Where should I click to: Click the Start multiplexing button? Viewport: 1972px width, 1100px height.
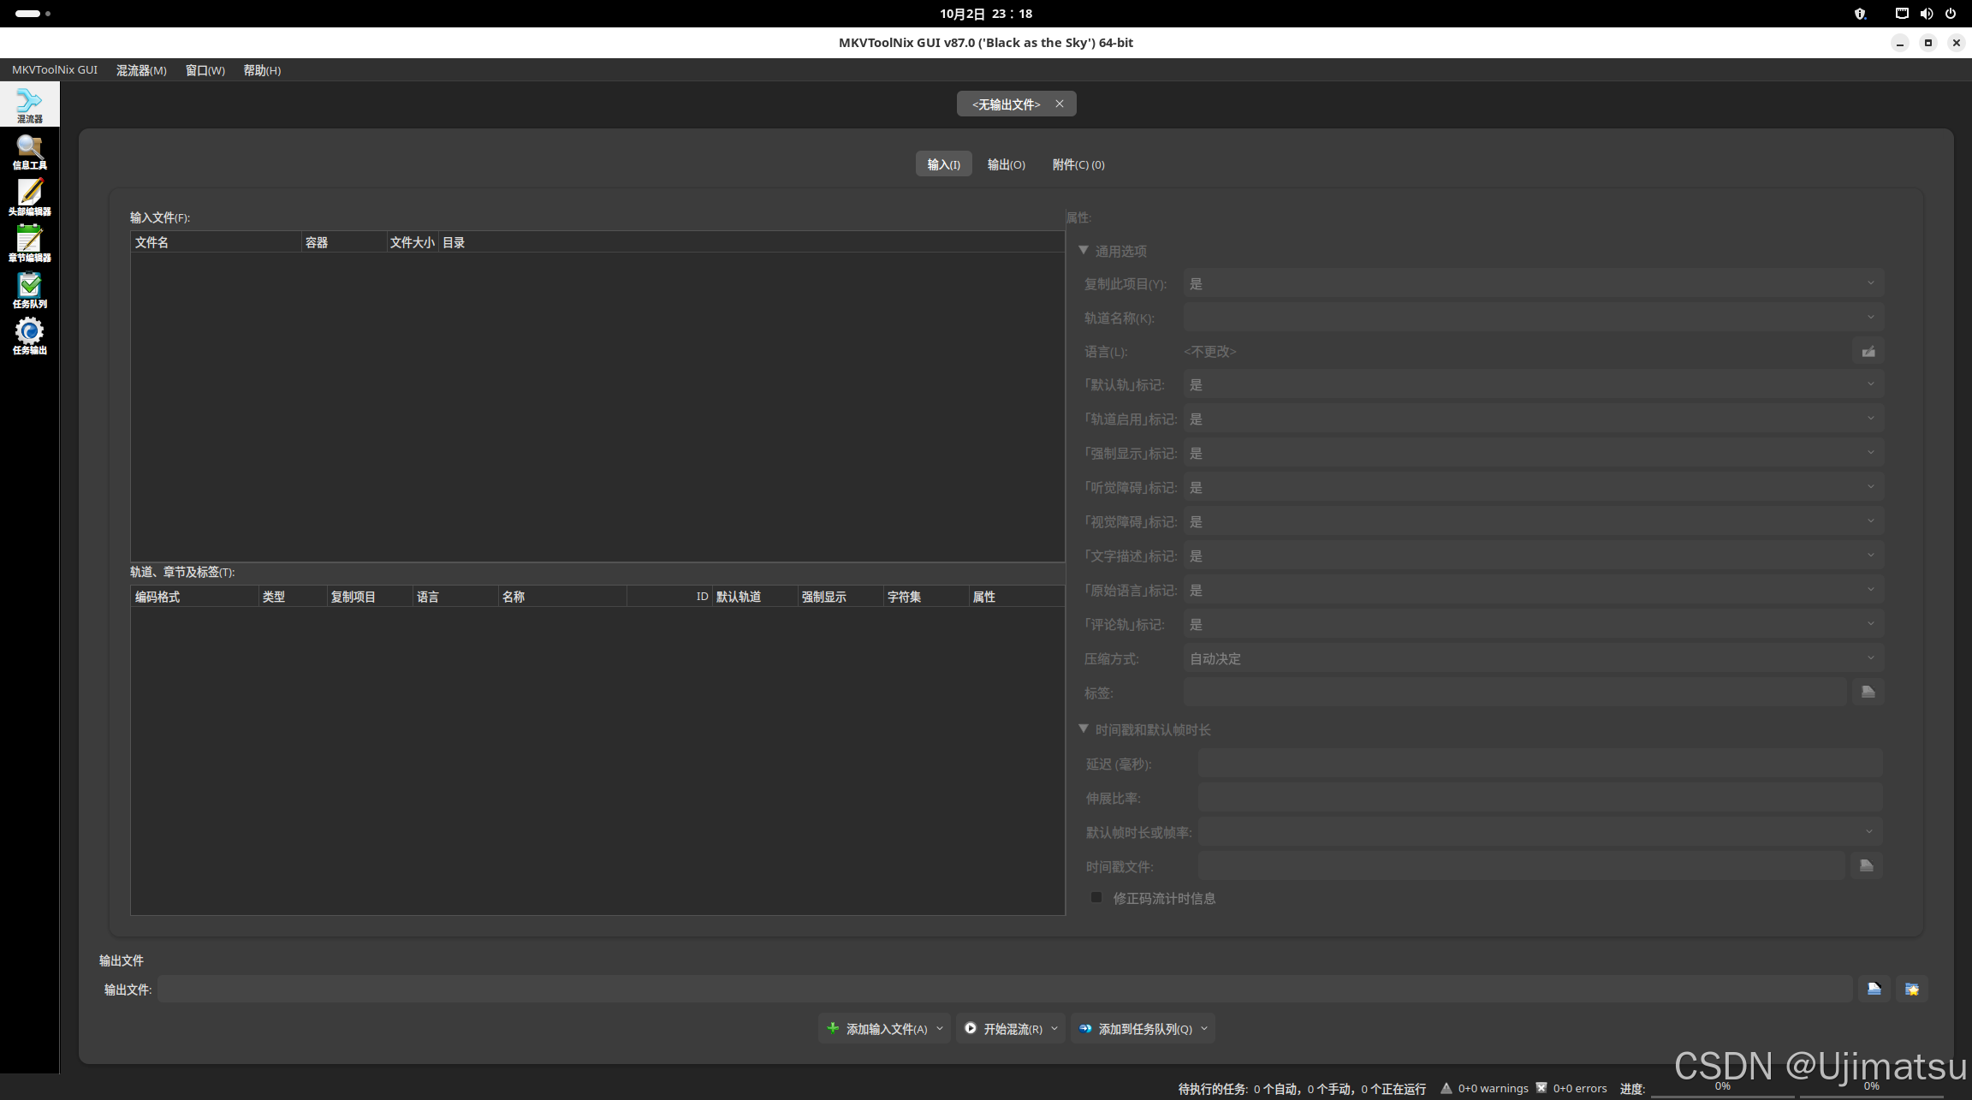pos(1004,1028)
